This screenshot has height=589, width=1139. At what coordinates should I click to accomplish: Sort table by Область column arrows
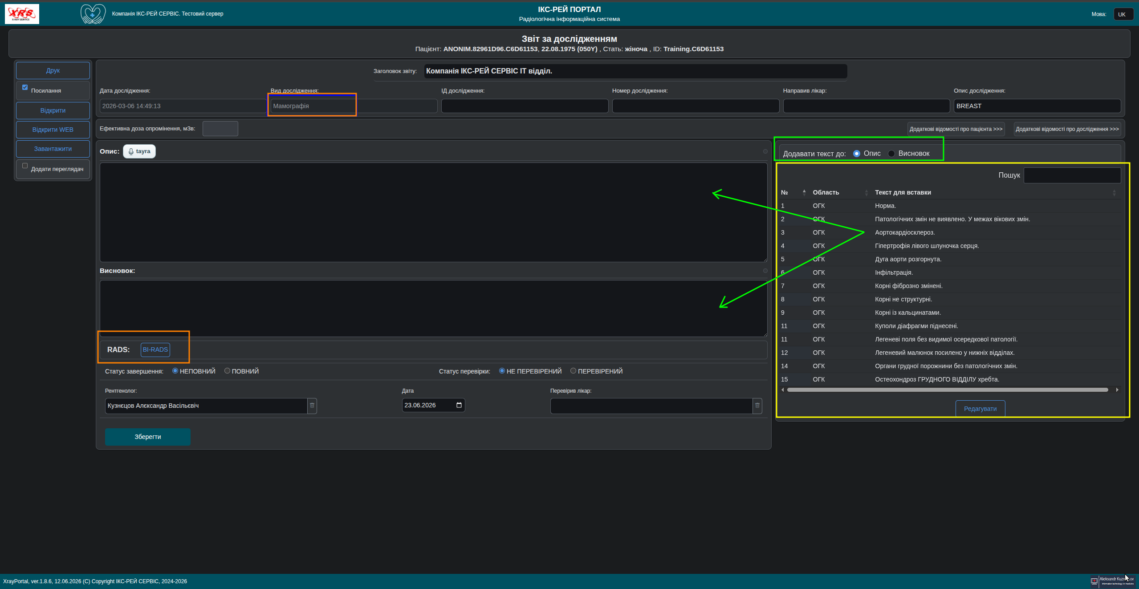click(x=866, y=192)
